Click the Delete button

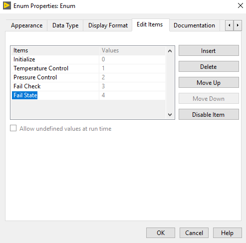[209, 66]
